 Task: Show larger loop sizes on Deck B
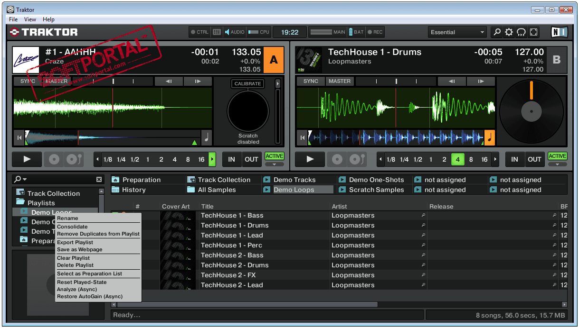point(495,159)
